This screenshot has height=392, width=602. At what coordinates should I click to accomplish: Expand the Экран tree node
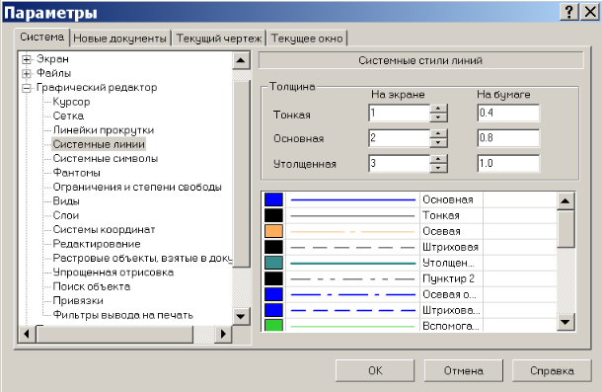(x=27, y=59)
